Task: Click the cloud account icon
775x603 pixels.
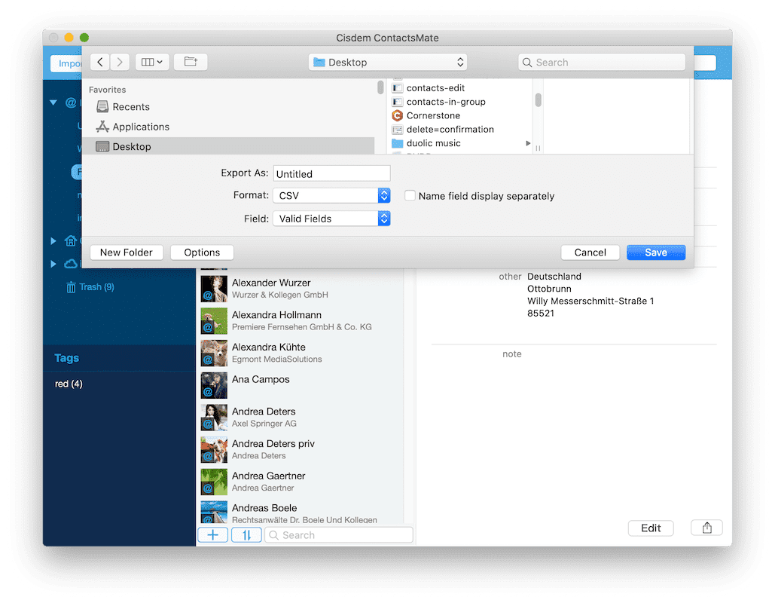Action: tap(71, 264)
